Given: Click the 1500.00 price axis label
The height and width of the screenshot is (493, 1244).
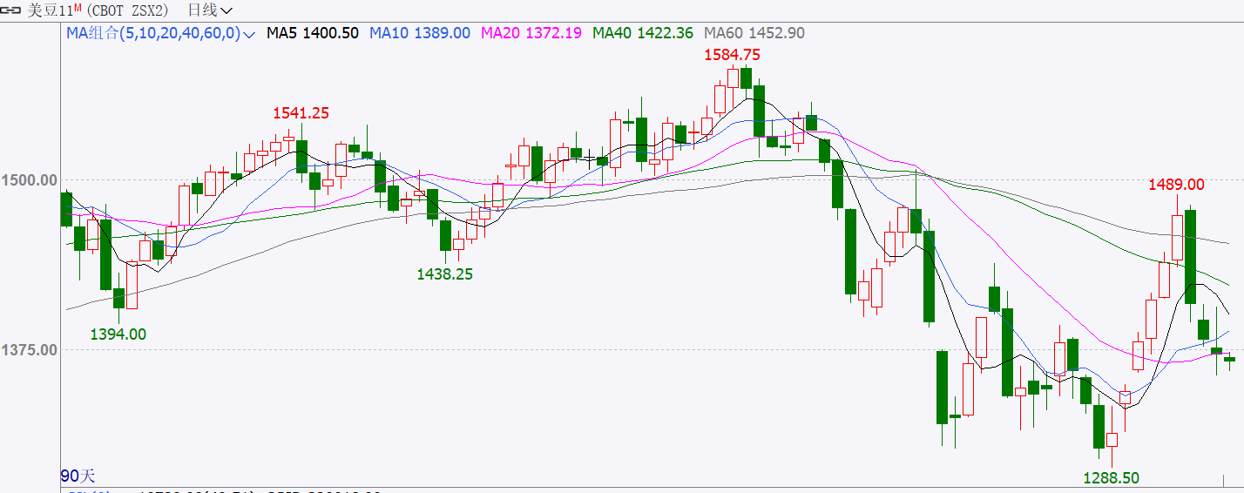Looking at the screenshot, I should point(29,180).
